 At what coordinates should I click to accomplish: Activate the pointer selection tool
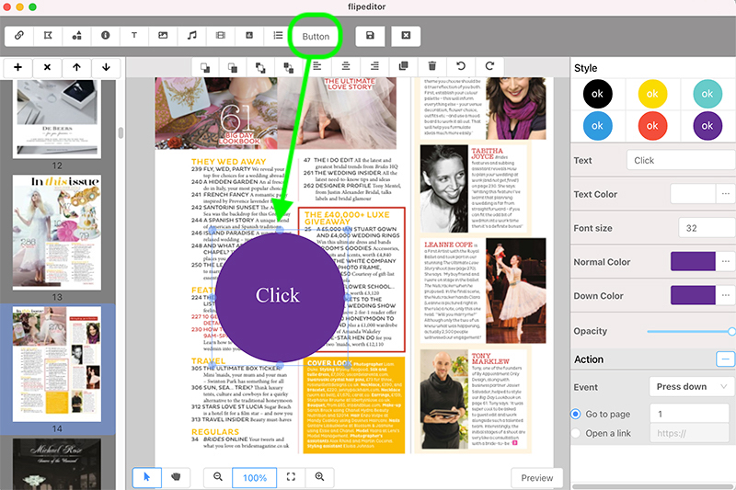[x=147, y=477]
